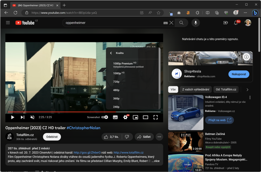Reload the page
This screenshot has height=172, width=261.
coord(16,13)
